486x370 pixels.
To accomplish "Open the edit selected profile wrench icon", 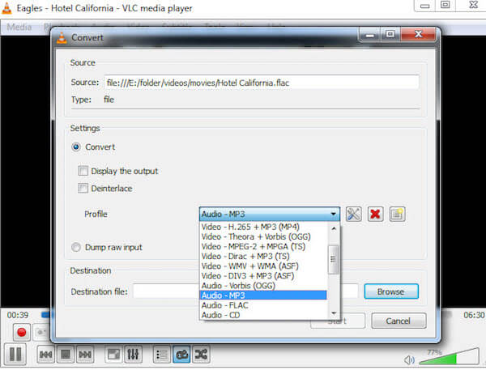I will click(353, 214).
